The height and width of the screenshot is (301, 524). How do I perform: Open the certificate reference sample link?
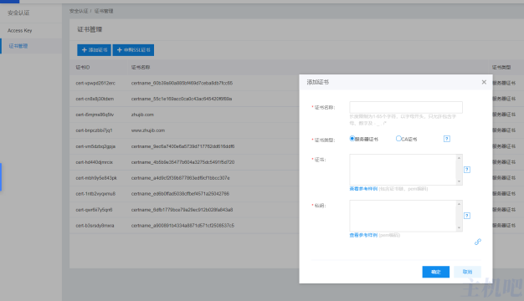(x=363, y=189)
